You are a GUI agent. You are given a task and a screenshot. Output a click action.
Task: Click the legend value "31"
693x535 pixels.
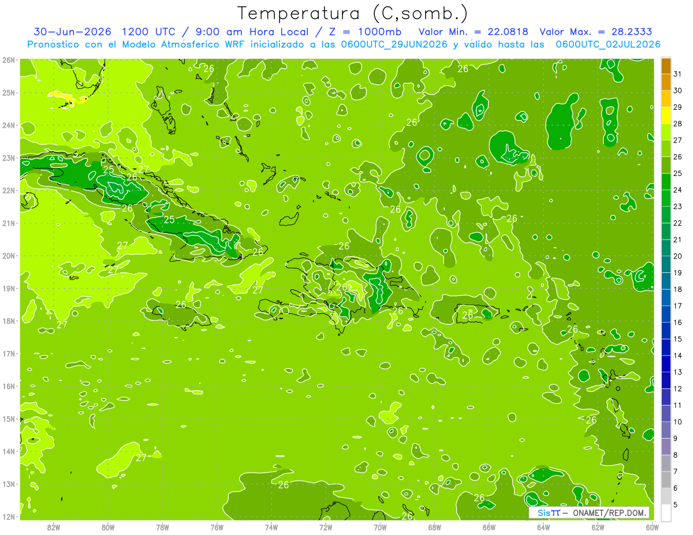pyautogui.click(x=677, y=74)
